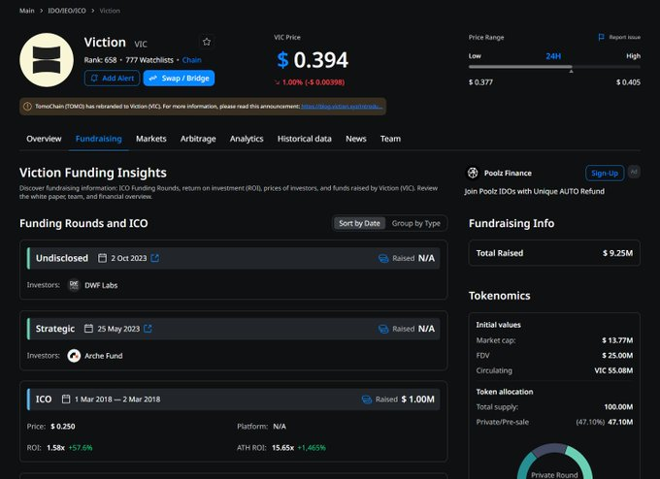The width and height of the screenshot is (660, 479).
Task: Open the Analytics tab
Action: coord(247,139)
